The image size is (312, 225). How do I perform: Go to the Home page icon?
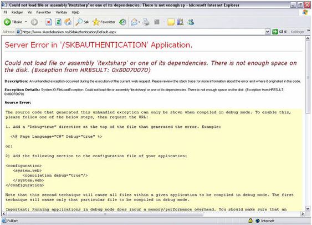pos(68,22)
